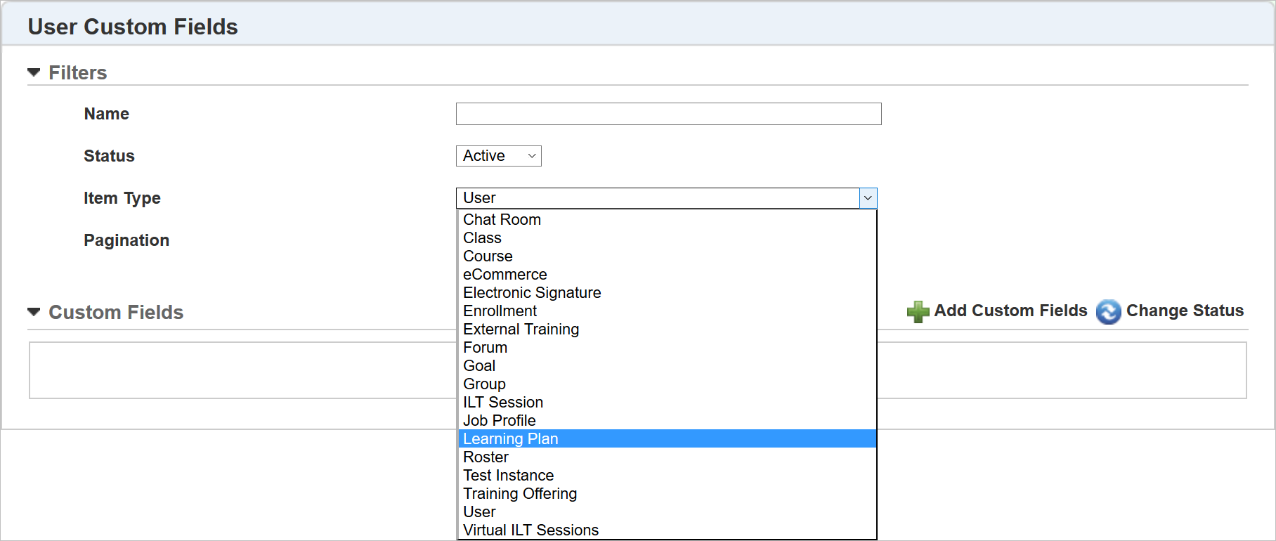The width and height of the screenshot is (1276, 541).
Task: Collapse the Custom Fields section triangle
Action: coord(34,312)
